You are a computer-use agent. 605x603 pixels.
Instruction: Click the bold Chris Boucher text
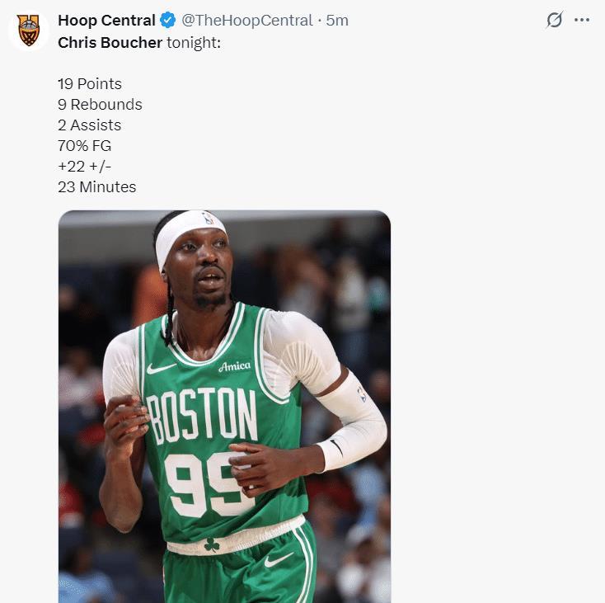(110, 42)
